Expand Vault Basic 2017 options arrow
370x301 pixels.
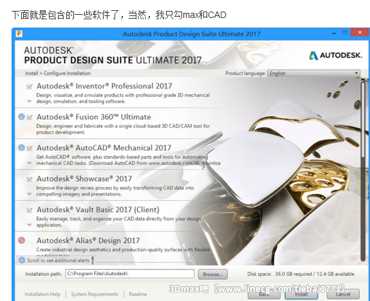pos(29,225)
